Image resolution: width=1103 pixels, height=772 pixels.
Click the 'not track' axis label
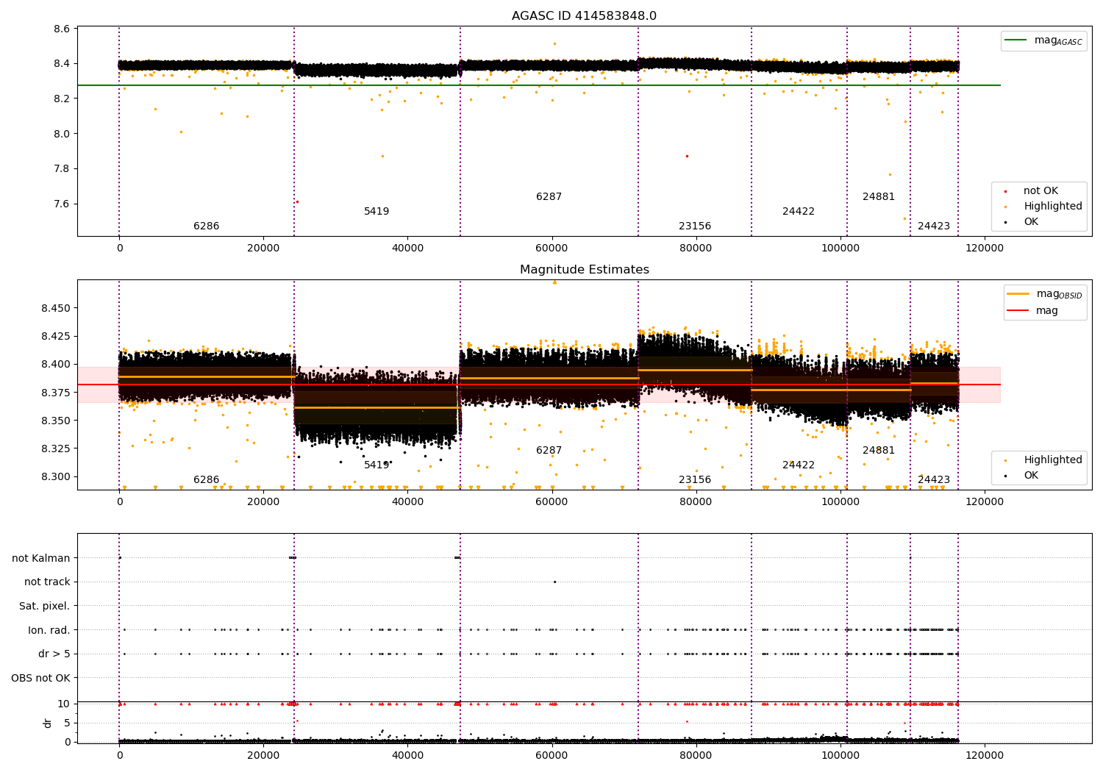[47, 582]
